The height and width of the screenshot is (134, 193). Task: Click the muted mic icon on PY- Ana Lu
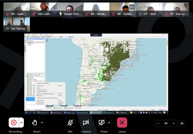pos(167,14)
